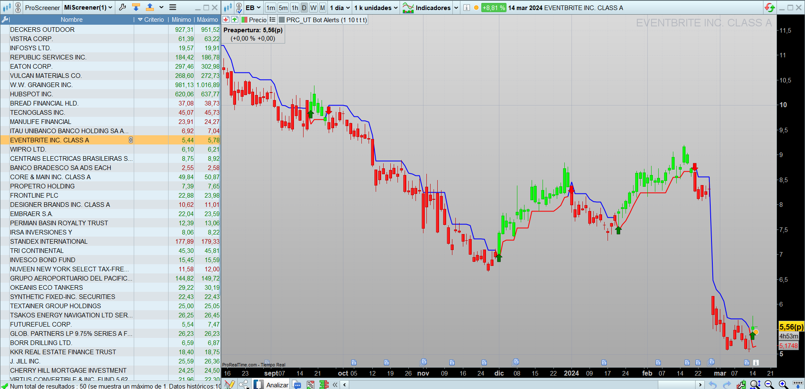Click the share chart icon
The height and width of the screenshot is (389, 805).
pos(244,384)
